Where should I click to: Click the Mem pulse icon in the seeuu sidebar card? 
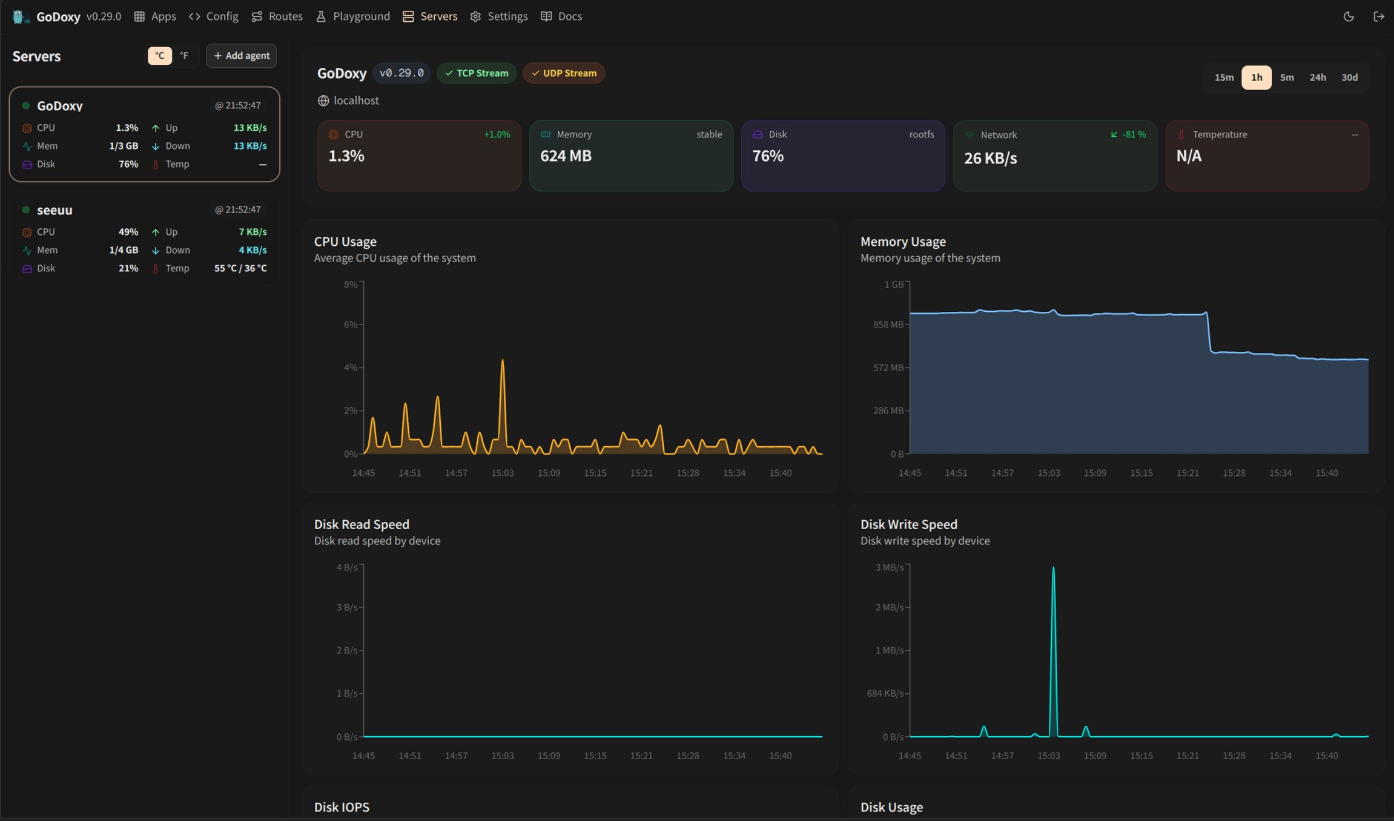pyautogui.click(x=27, y=250)
